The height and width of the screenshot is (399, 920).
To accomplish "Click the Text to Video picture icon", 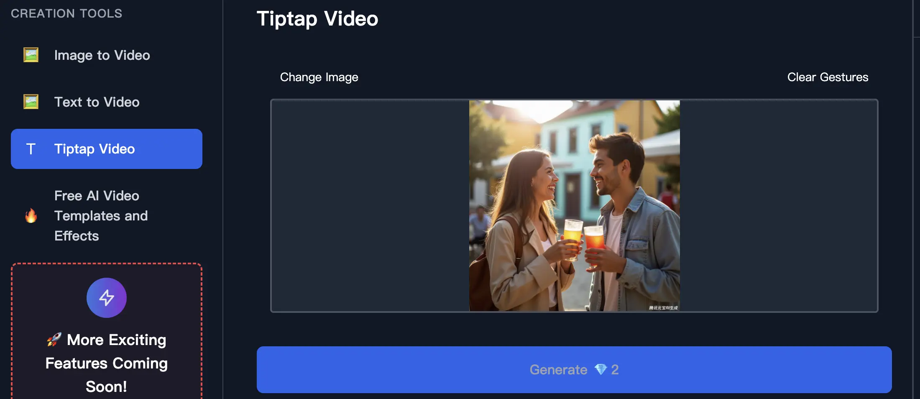I will click(x=30, y=101).
